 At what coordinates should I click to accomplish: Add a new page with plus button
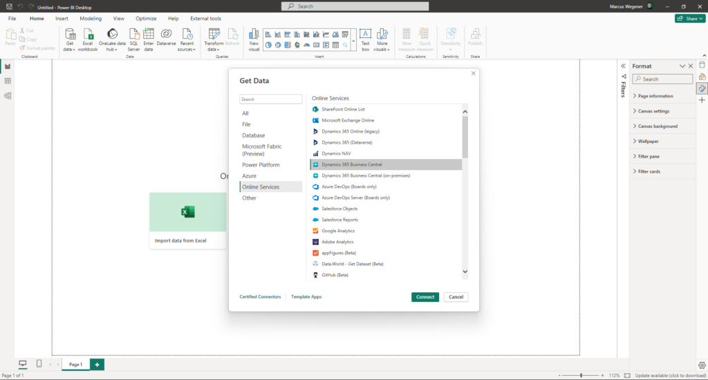[x=97, y=364]
